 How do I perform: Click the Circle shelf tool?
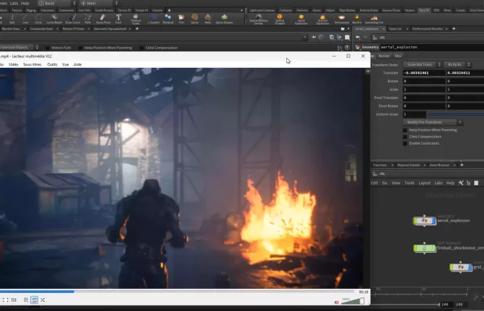tap(38, 19)
